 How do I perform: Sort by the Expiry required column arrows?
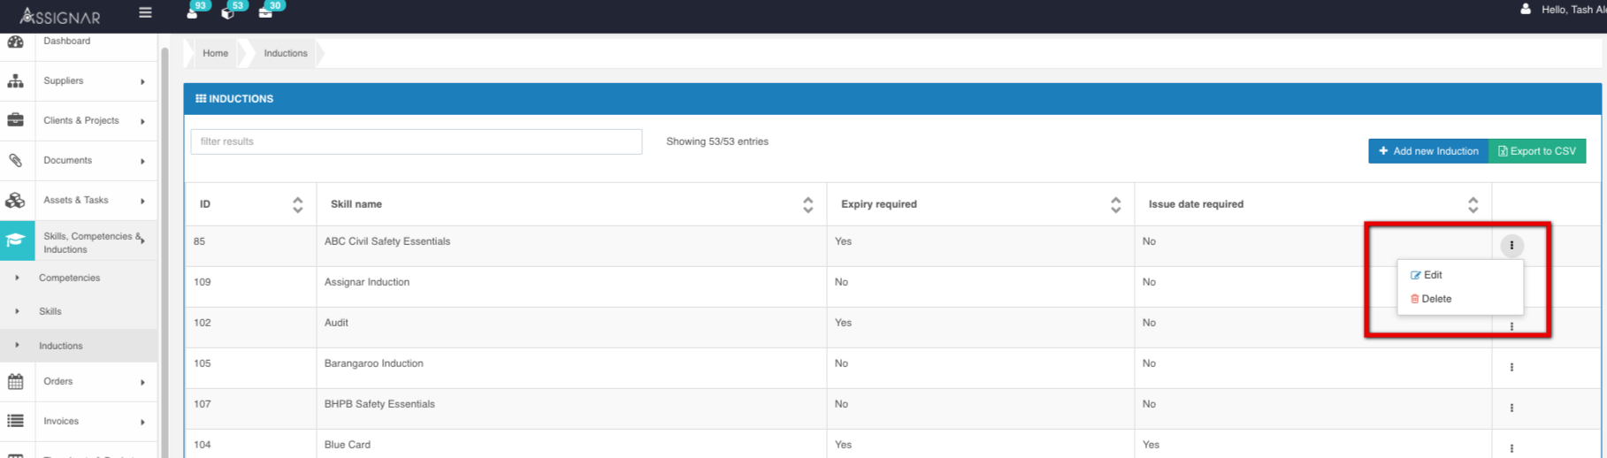coord(1116,205)
